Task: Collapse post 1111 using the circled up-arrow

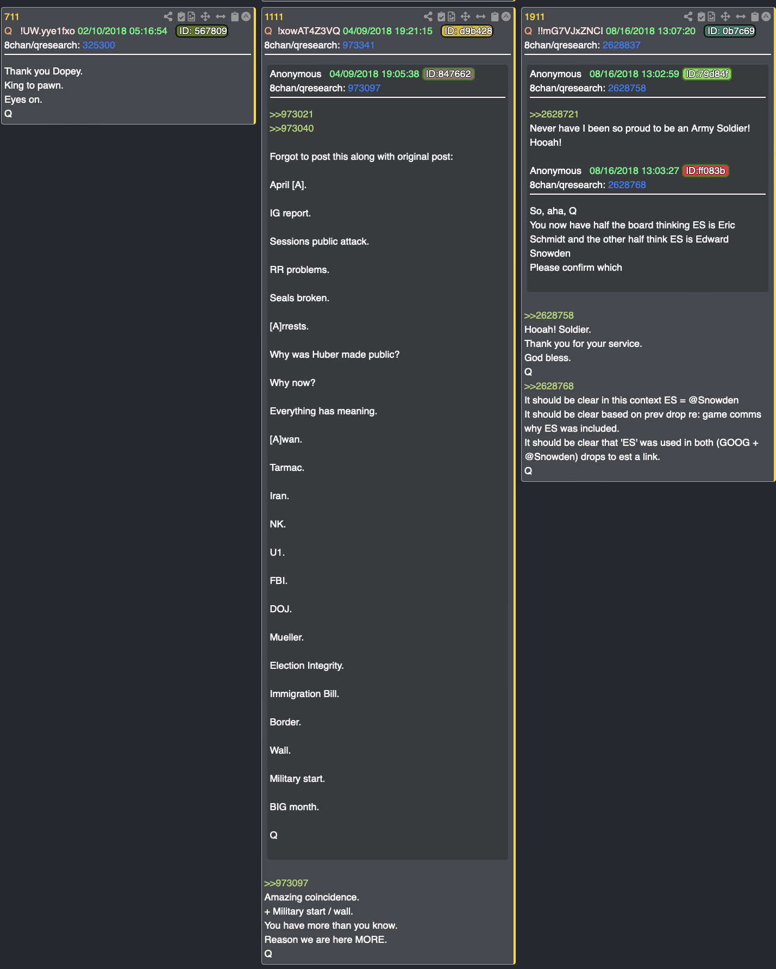Action: 506,17
